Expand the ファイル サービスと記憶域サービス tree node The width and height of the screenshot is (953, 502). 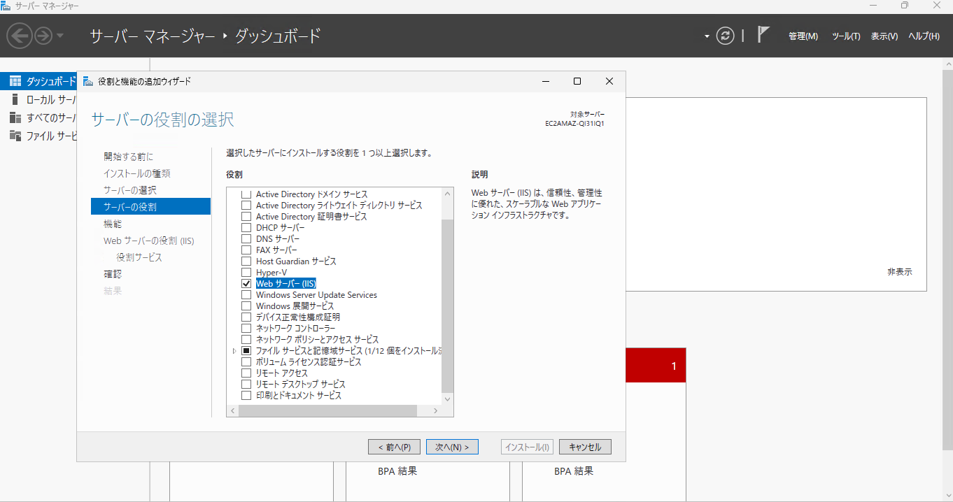234,351
